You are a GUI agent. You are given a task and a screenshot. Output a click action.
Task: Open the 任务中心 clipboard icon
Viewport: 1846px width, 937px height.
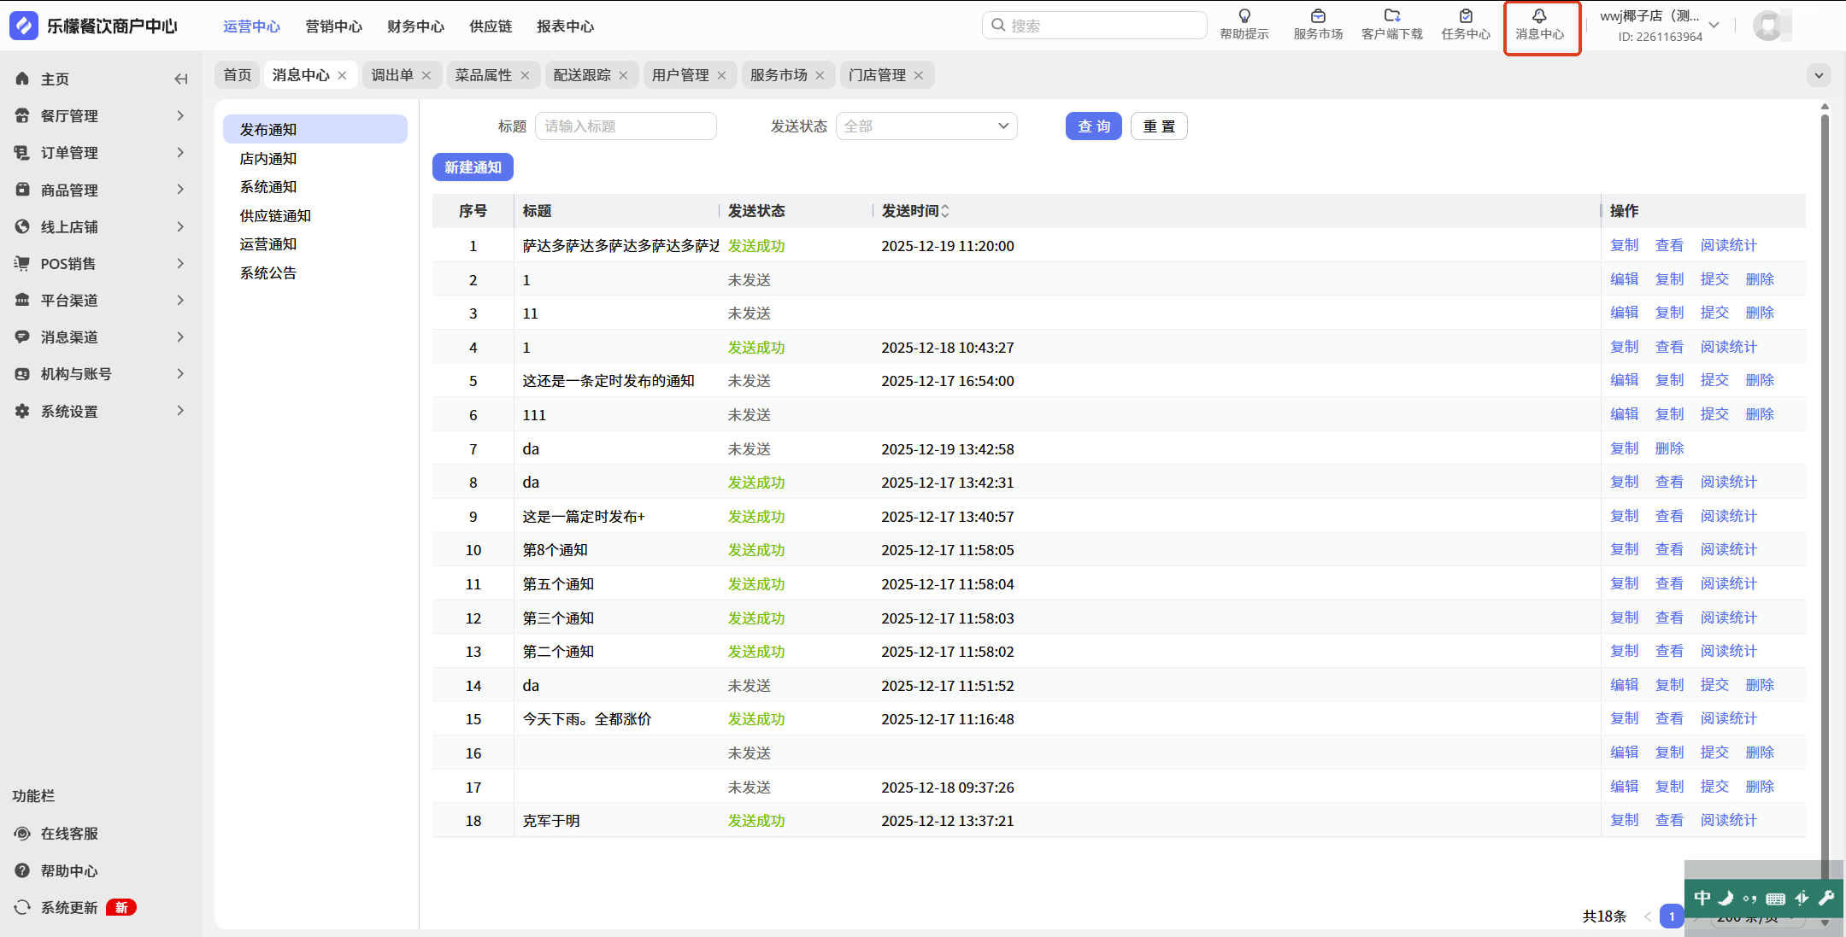click(1465, 24)
